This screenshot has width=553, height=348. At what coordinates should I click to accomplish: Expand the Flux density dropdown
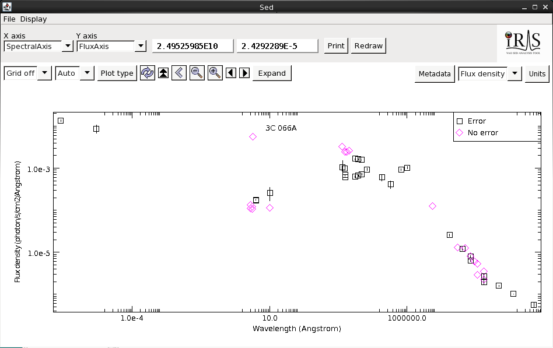click(514, 74)
